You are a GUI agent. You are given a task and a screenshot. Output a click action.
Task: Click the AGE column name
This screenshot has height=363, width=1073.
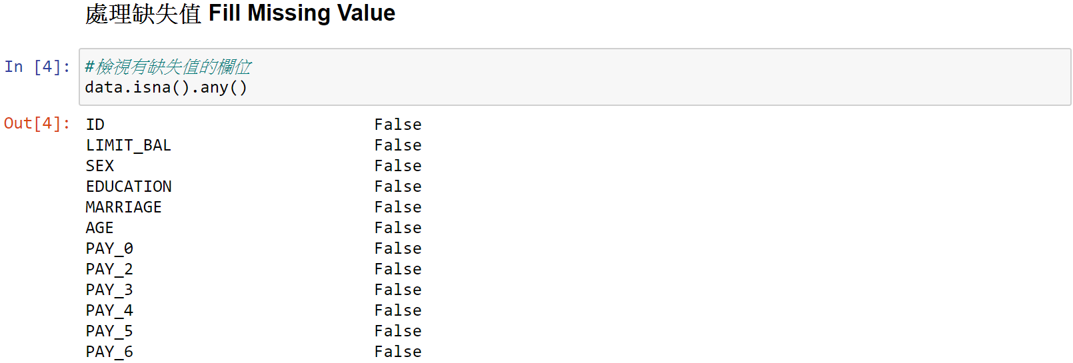coord(99,228)
